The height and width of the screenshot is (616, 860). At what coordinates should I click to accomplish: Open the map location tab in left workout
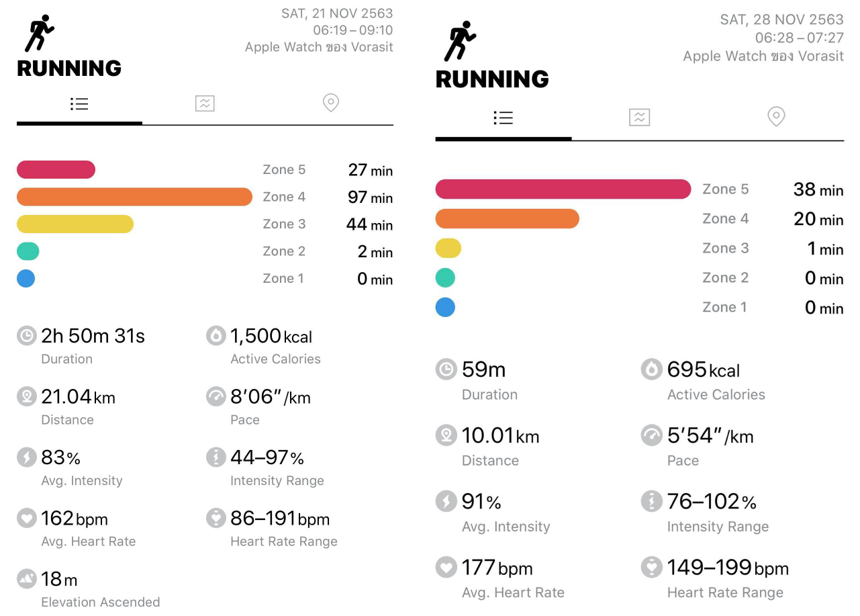coord(330,103)
